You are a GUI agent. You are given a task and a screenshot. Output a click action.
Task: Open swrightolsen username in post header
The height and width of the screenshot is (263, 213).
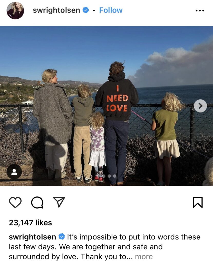pos(56,10)
